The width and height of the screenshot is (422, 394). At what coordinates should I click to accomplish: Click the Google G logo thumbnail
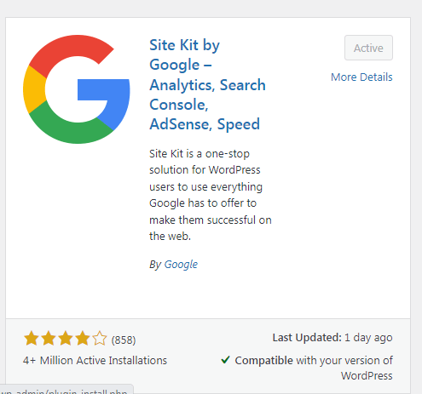coord(77,89)
